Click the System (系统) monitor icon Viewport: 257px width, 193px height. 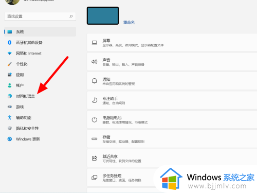click(10, 32)
